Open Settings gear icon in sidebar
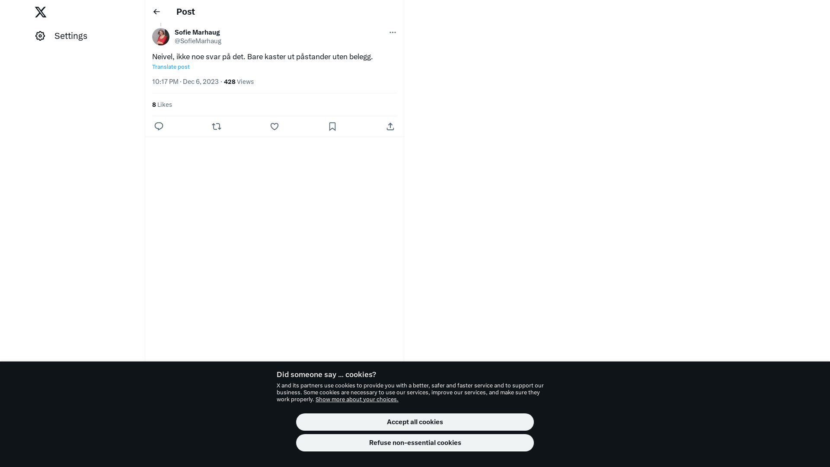The image size is (830, 467). tap(40, 36)
